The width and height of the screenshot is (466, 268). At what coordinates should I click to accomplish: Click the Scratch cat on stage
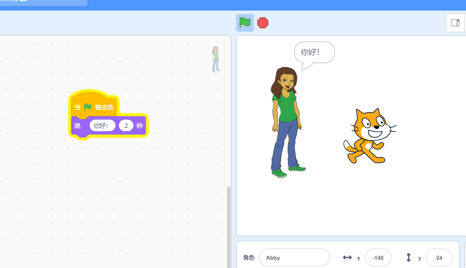point(369,137)
